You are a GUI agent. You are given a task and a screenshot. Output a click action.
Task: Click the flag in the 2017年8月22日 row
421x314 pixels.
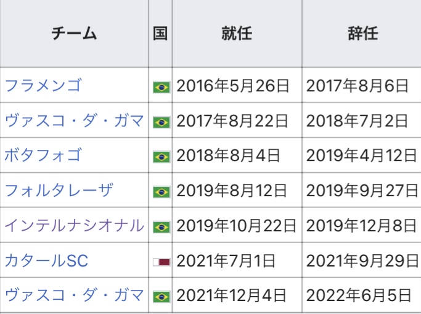161,122
